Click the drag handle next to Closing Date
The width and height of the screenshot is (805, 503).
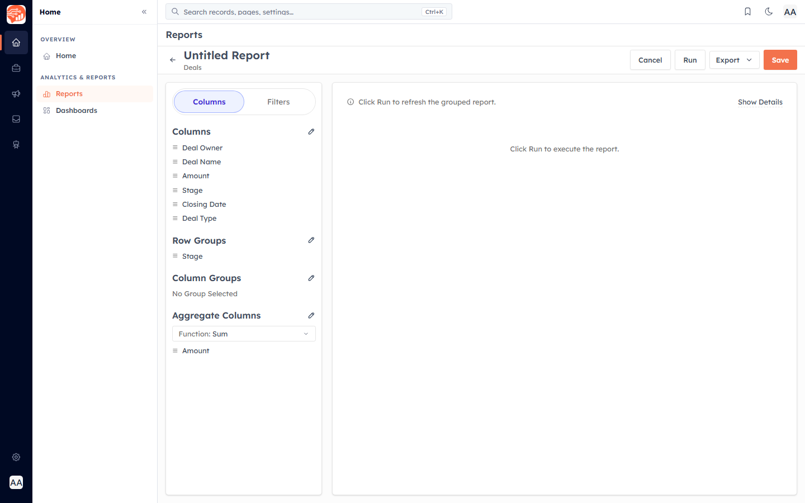[175, 204]
